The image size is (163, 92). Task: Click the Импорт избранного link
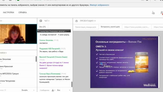click(99, 5)
